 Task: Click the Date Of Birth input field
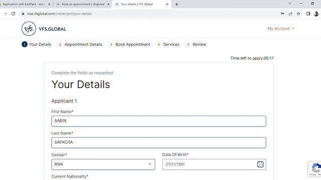pyautogui.click(x=214, y=164)
